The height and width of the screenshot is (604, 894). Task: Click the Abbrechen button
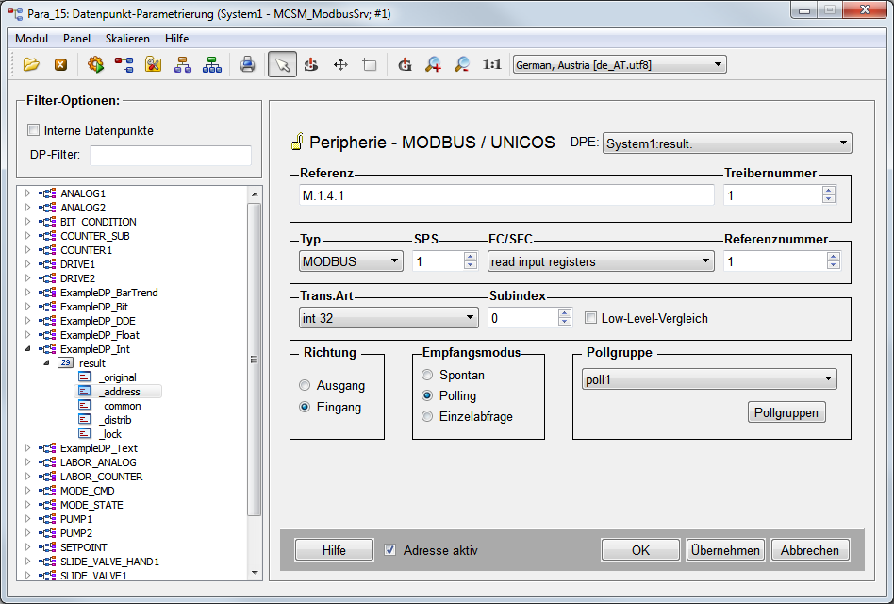810,550
